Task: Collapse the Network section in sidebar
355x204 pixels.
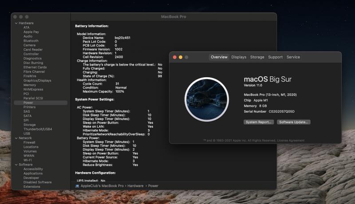Action: pyautogui.click(x=16, y=138)
